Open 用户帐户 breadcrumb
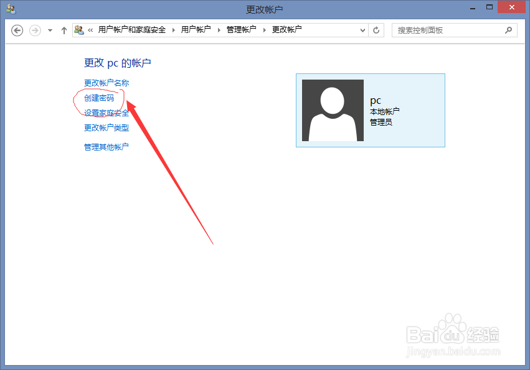 196,30
